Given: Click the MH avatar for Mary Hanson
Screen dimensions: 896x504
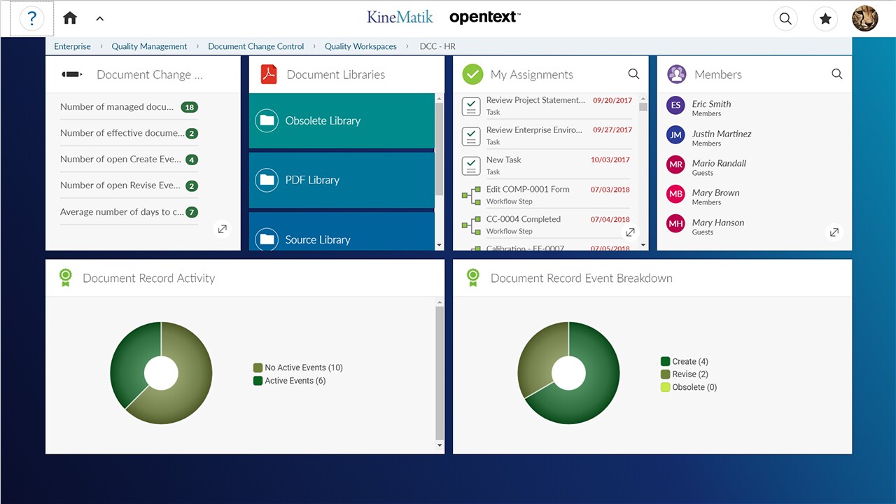Looking at the screenshot, I should point(675,224).
